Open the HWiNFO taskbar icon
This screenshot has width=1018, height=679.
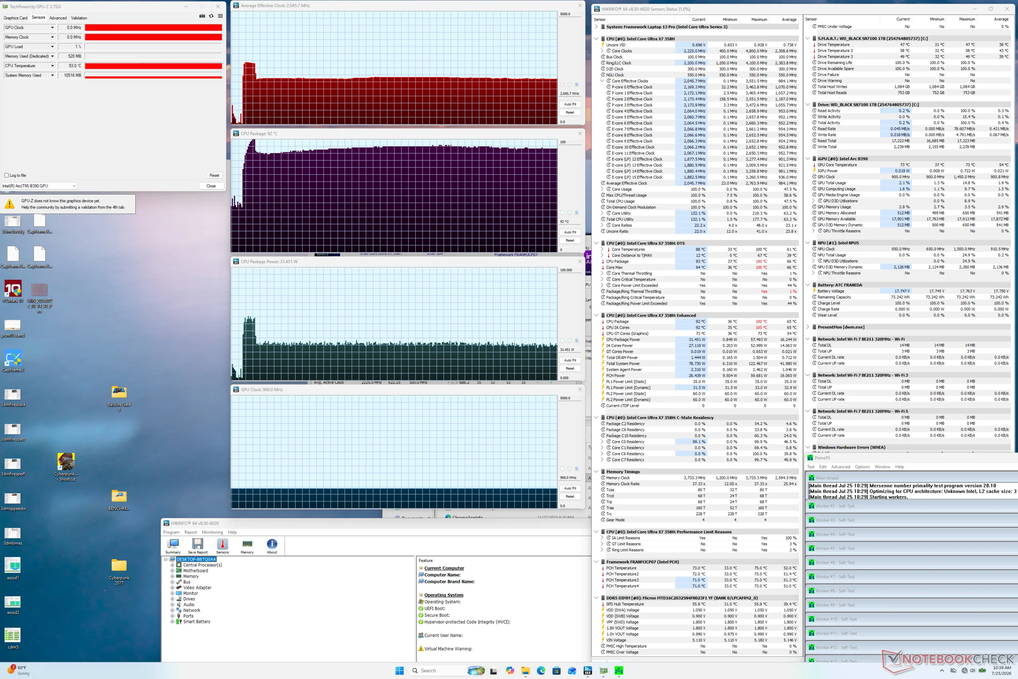[x=588, y=670]
